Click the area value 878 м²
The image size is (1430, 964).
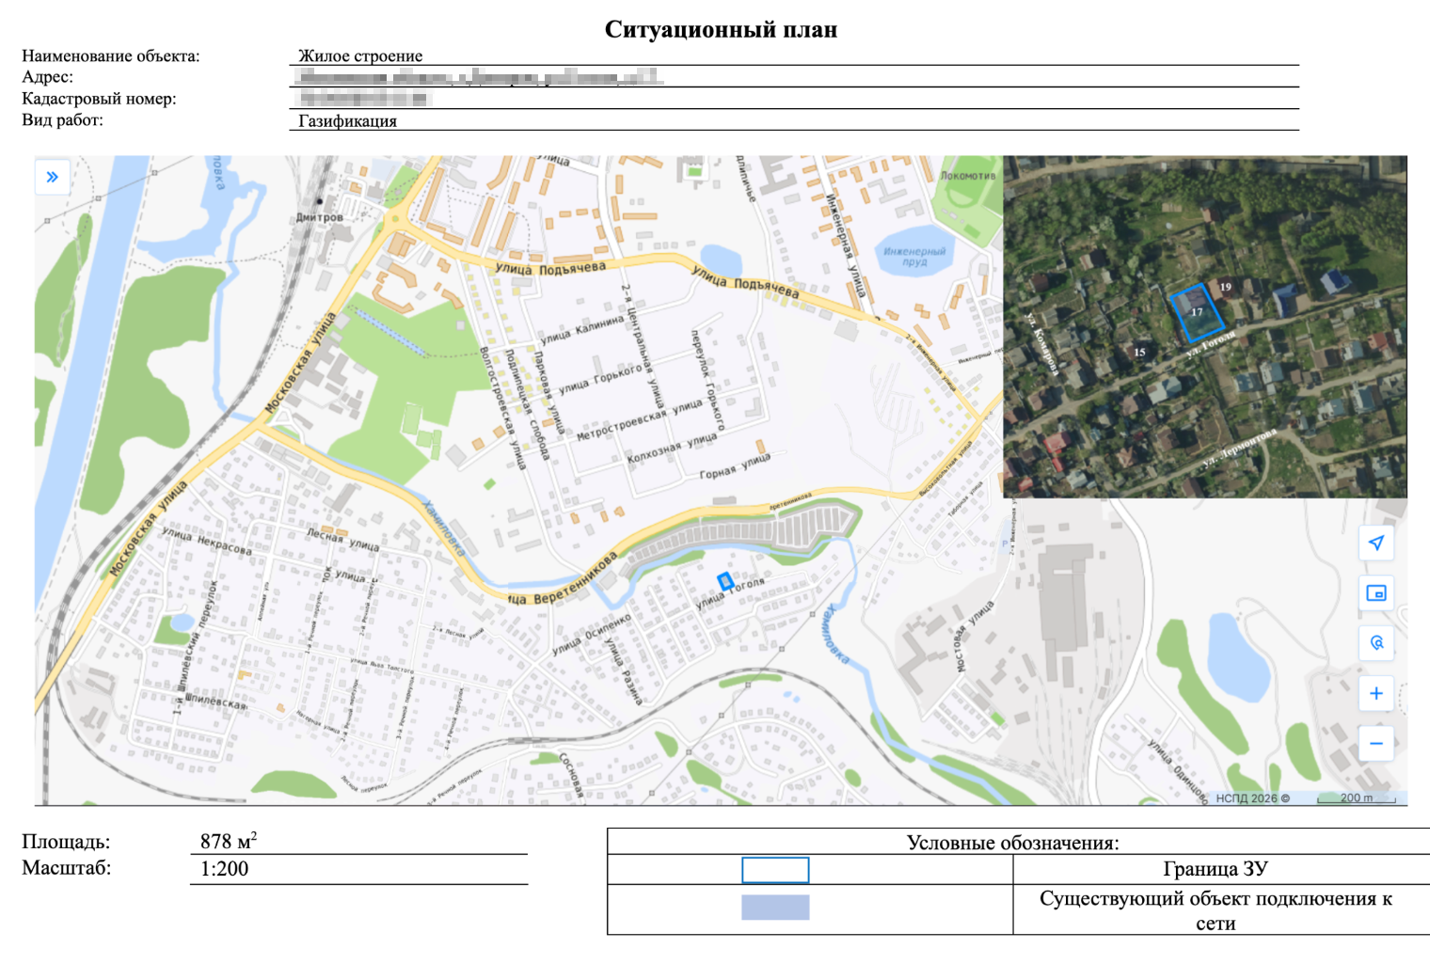click(229, 841)
